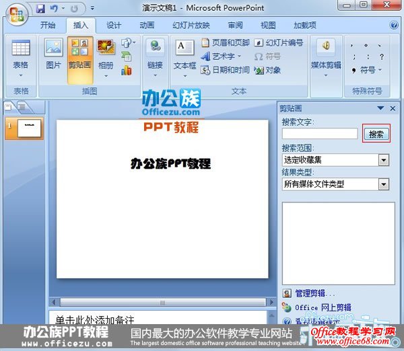Select the 剪贴画 (Clip Art) icon
The height and width of the screenshot is (351, 404).
click(x=80, y=48)
